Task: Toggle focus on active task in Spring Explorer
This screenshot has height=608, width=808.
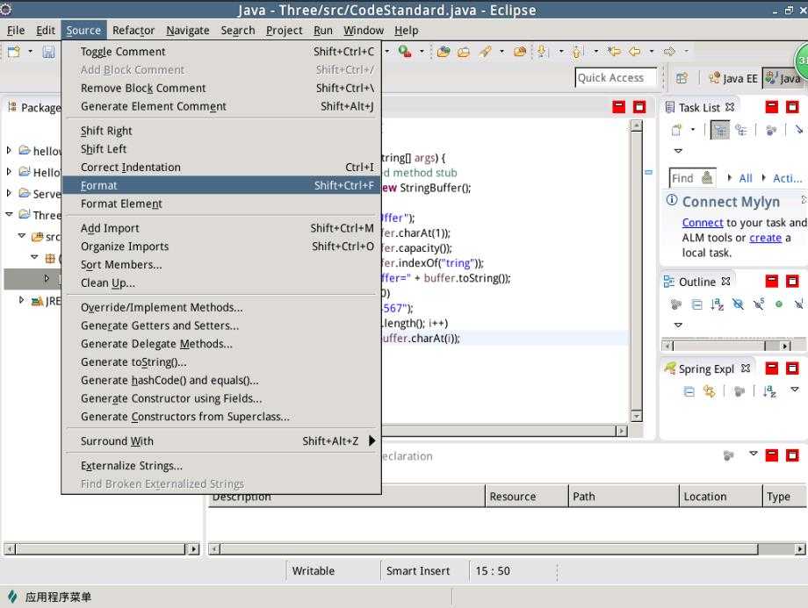Action: click(x=739, y=392)
